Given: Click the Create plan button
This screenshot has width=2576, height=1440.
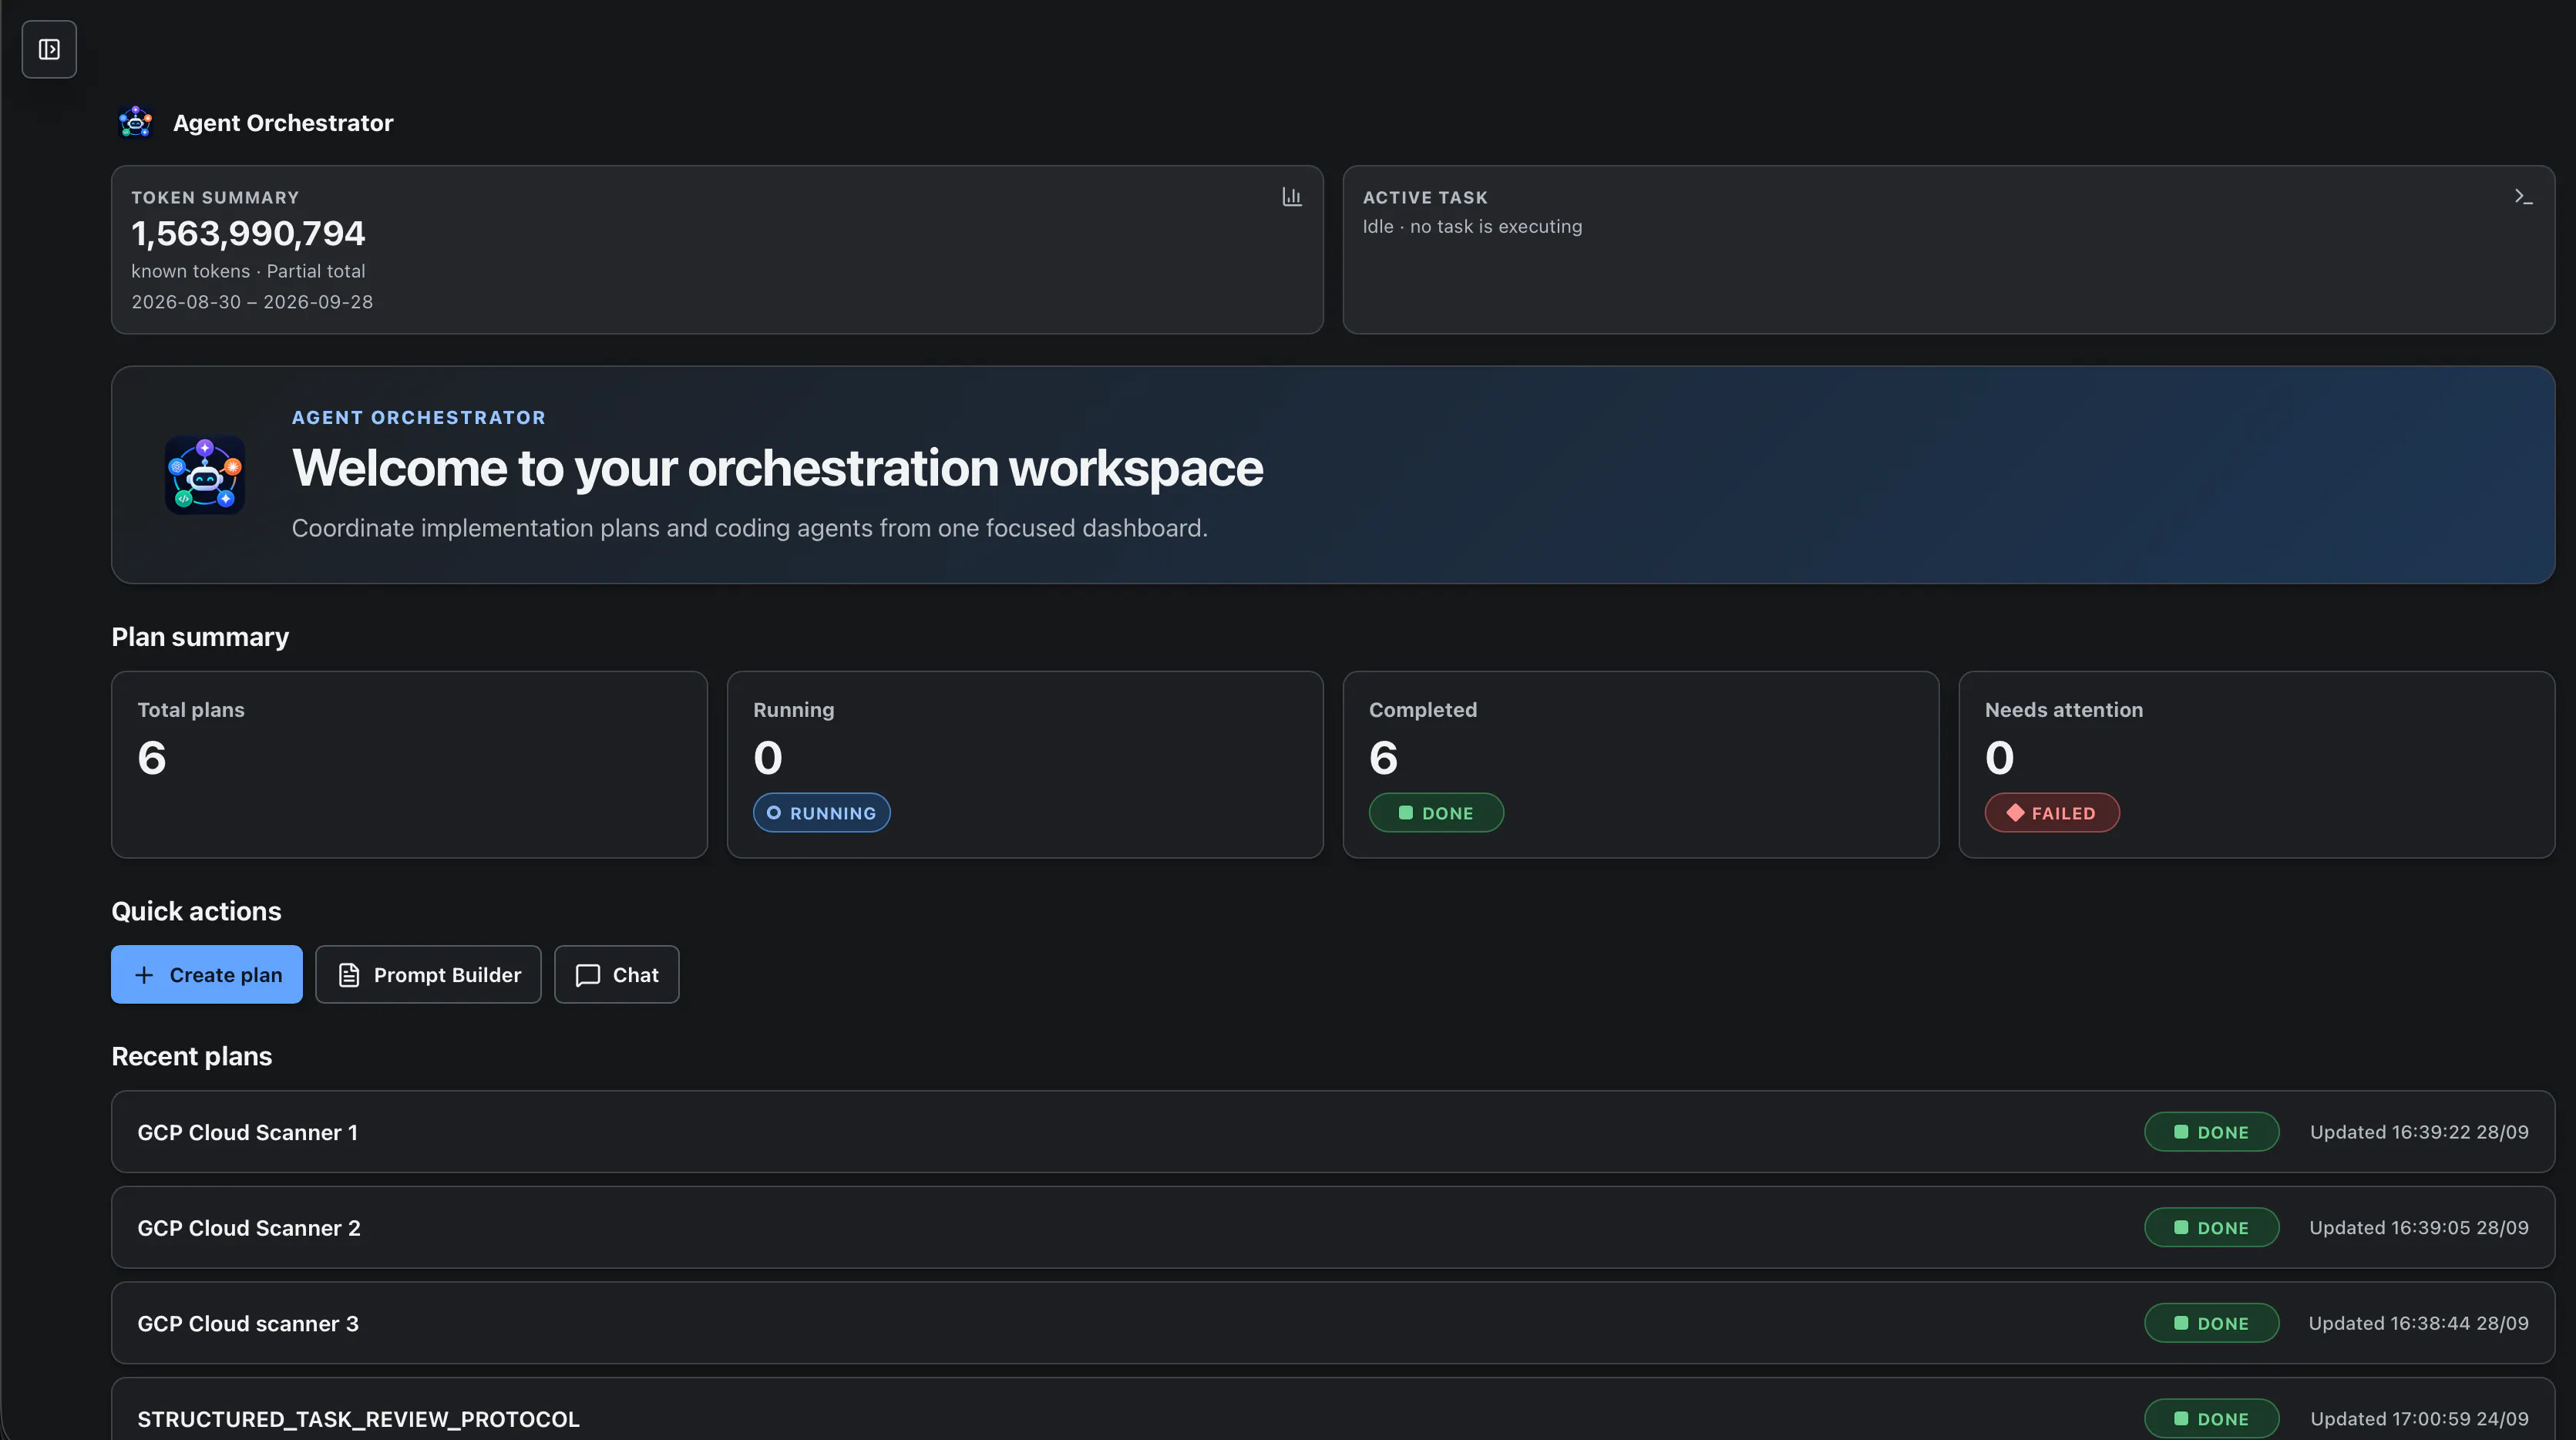Looking at the screenshot, I should [x=207, y=974].
